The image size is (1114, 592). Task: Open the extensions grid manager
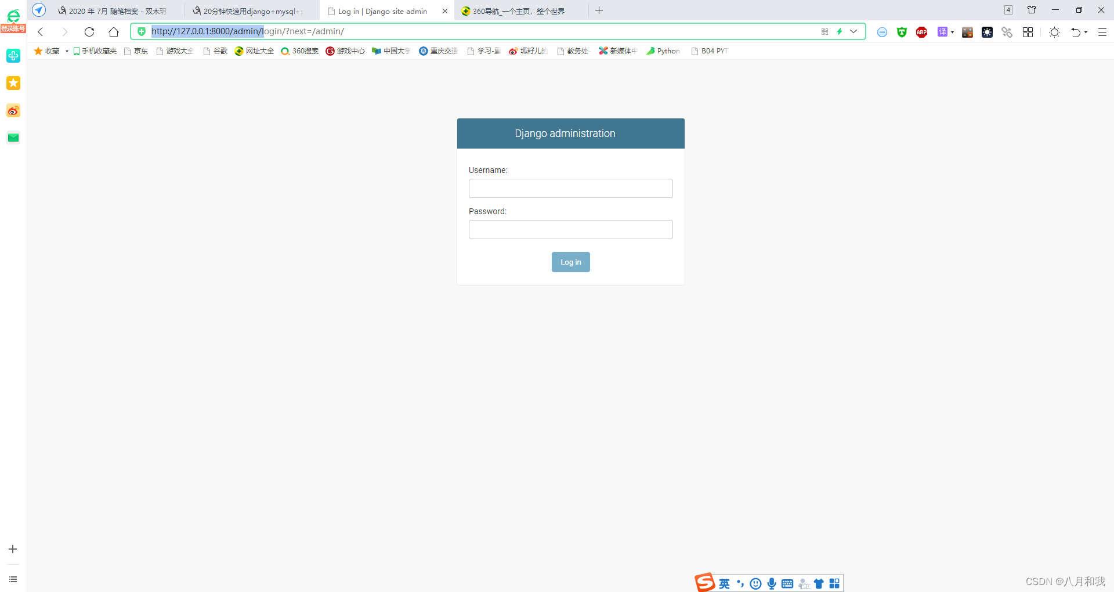coord(1028,33)
